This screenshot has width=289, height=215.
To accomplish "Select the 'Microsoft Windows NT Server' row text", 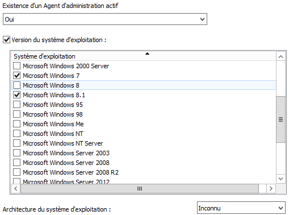I will [63, 143].
